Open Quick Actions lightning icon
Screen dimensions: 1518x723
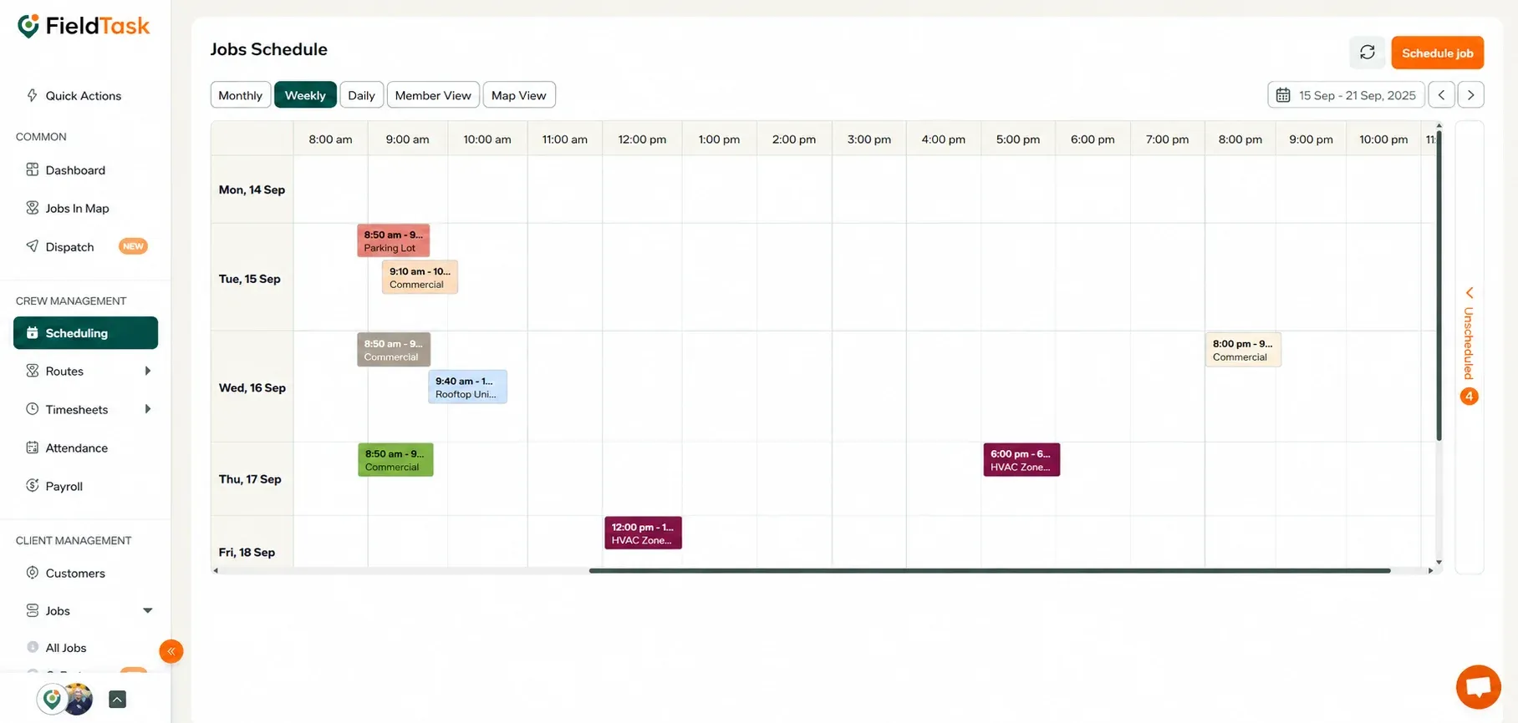coord(32,95)
